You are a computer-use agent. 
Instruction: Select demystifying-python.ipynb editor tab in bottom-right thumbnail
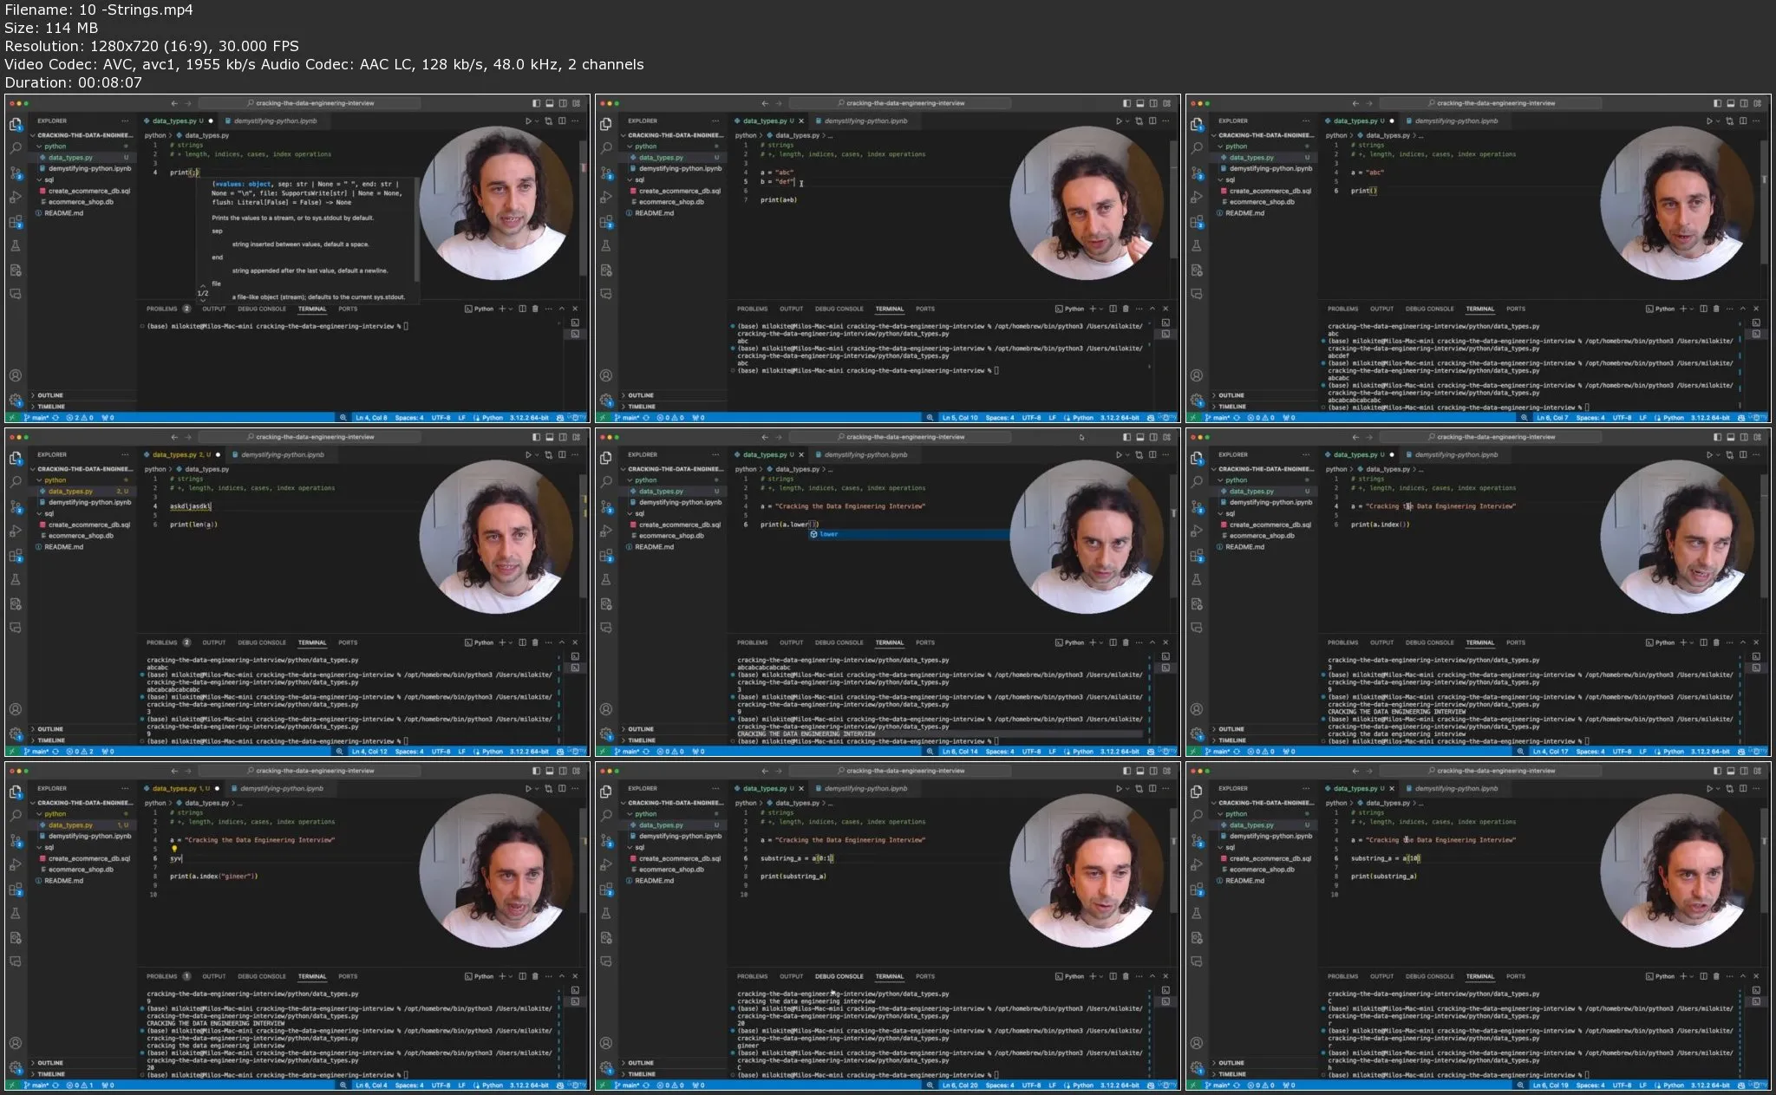tap(1455, 788)
